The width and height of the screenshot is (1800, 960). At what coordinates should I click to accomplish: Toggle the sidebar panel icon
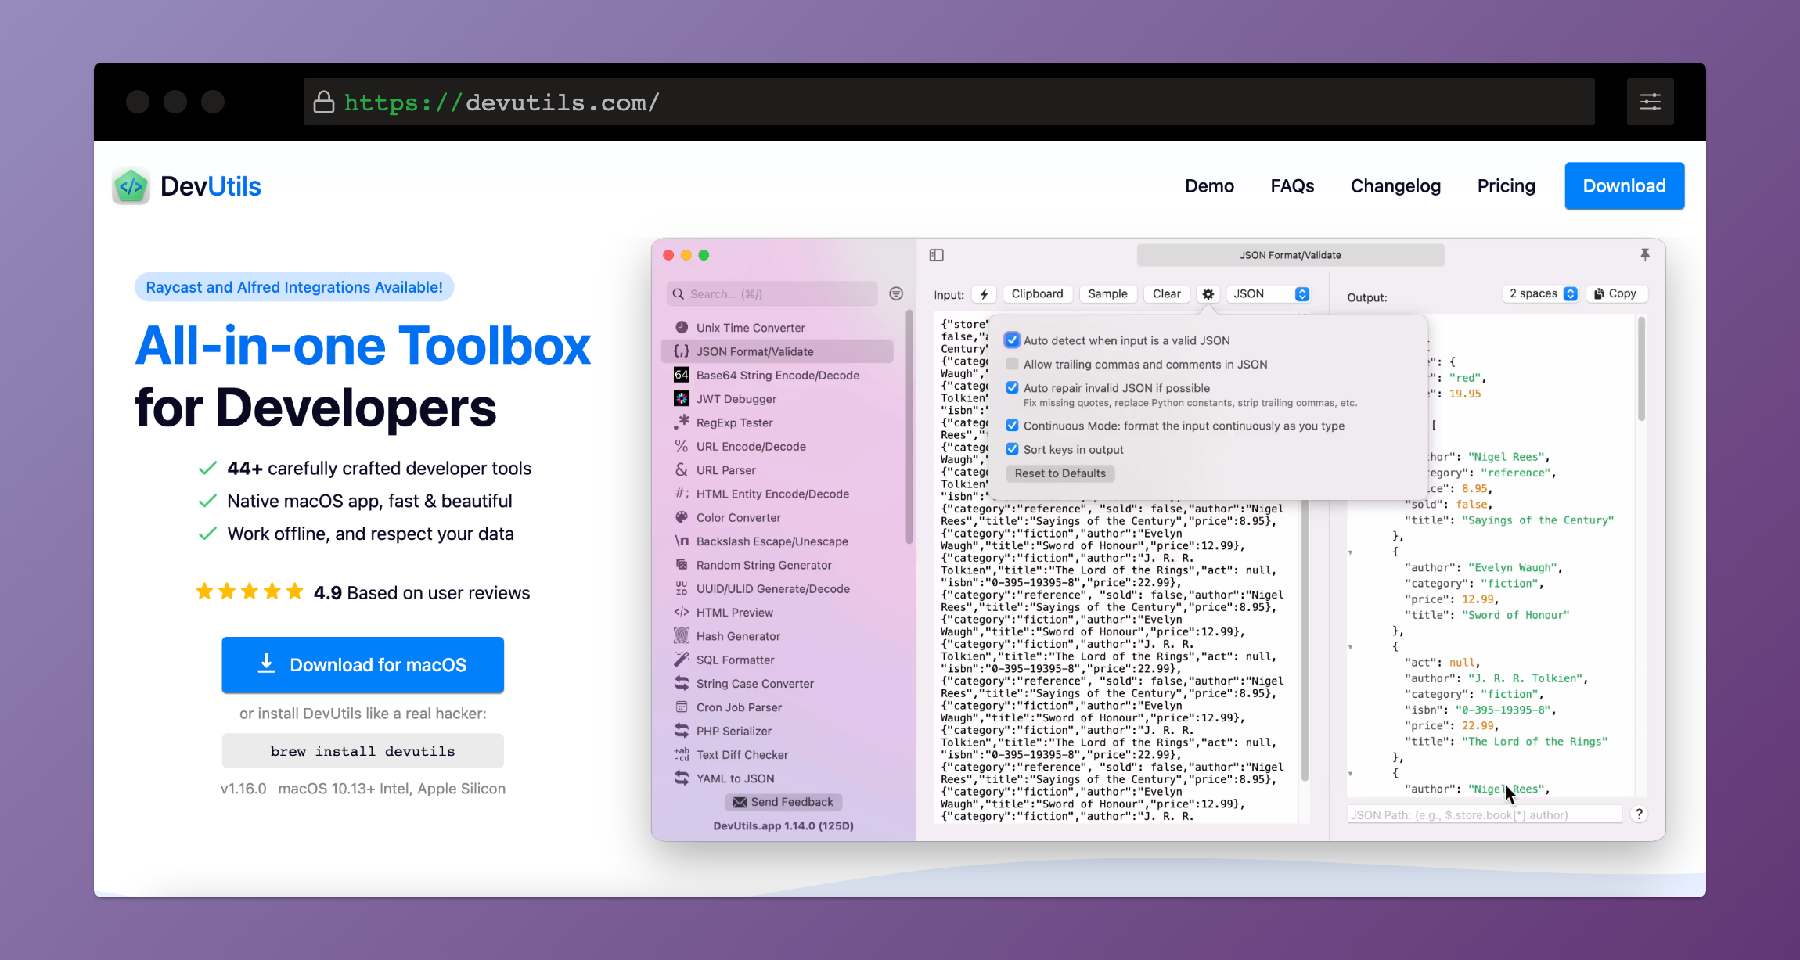[937, 255]
